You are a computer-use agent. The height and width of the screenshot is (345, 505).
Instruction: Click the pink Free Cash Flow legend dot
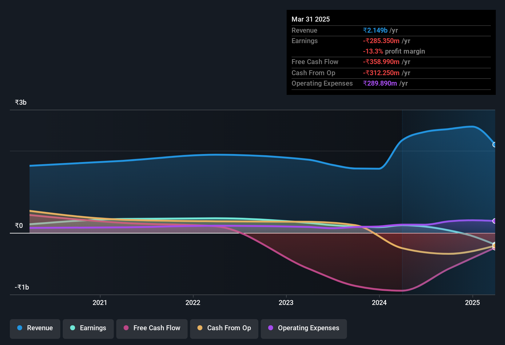point(126,328)
